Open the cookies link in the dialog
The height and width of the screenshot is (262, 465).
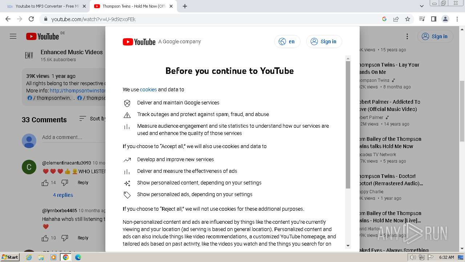(148, 90)
